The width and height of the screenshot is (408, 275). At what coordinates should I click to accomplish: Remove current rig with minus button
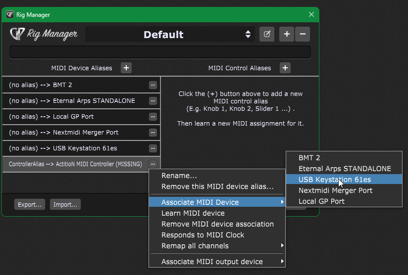click(303, 34)
